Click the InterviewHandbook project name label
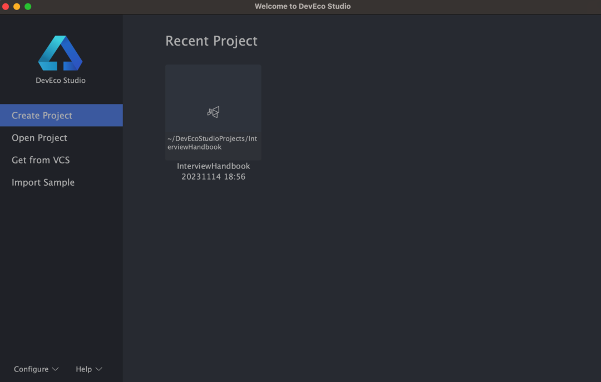601x382 pixels. coord(214,166)
